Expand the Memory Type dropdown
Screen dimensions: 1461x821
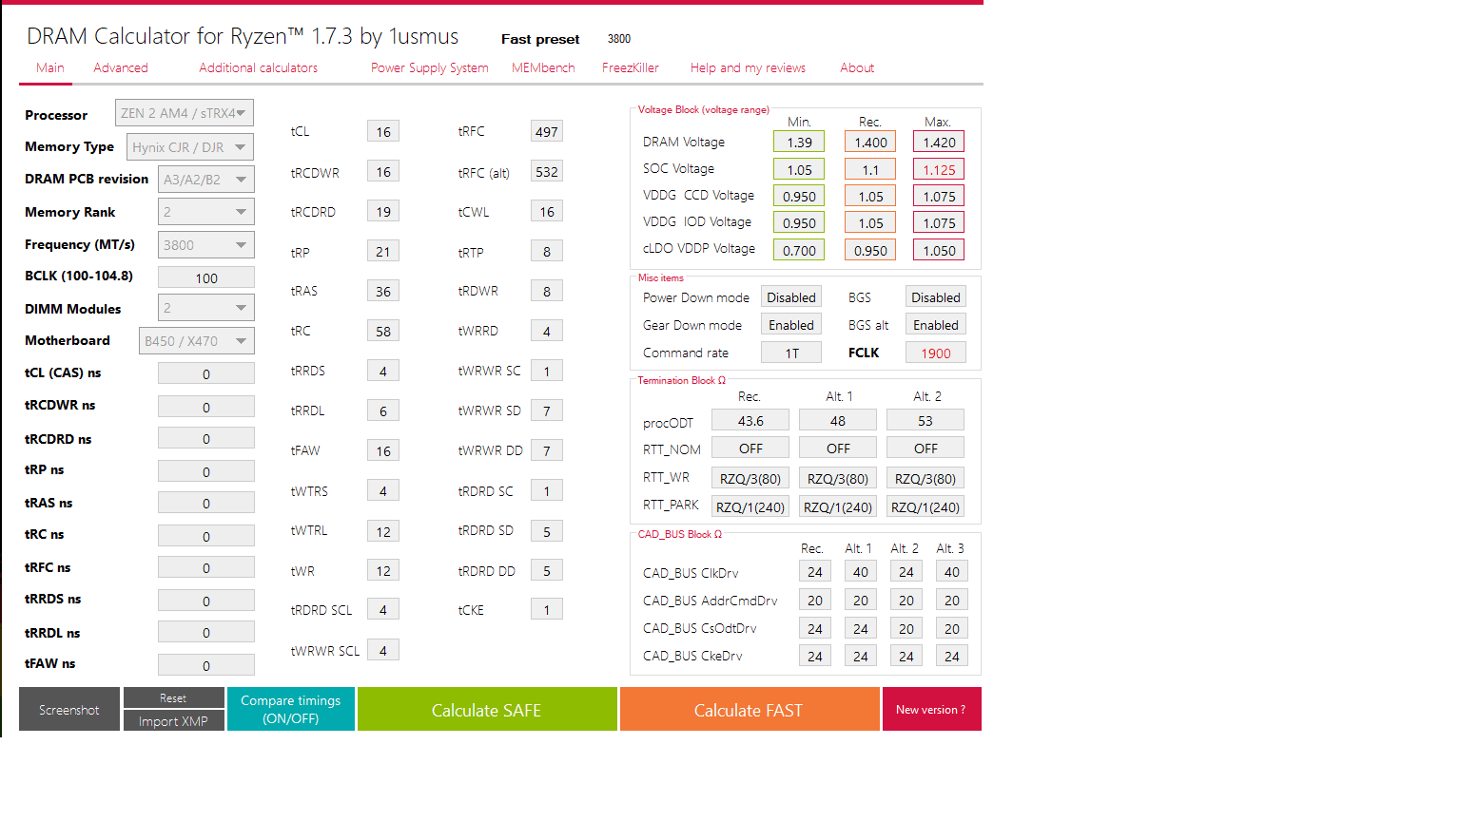[x=190, y=147]
